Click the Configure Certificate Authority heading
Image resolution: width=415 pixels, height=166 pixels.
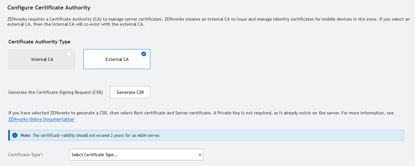49,8
